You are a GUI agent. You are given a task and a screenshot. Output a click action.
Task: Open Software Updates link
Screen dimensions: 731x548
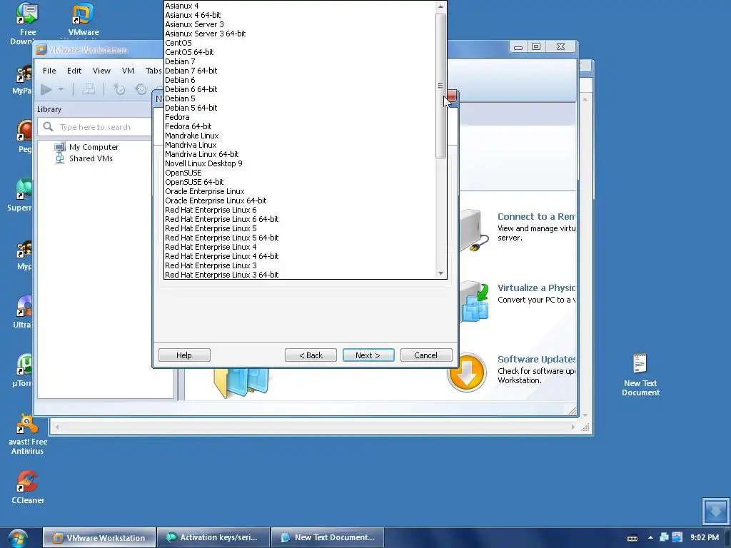pyautogui.click(x=536, y=360)
